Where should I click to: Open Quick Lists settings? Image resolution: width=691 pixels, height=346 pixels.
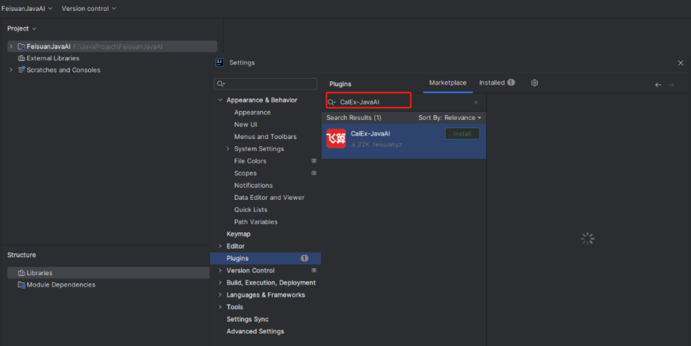coord(250,210)
